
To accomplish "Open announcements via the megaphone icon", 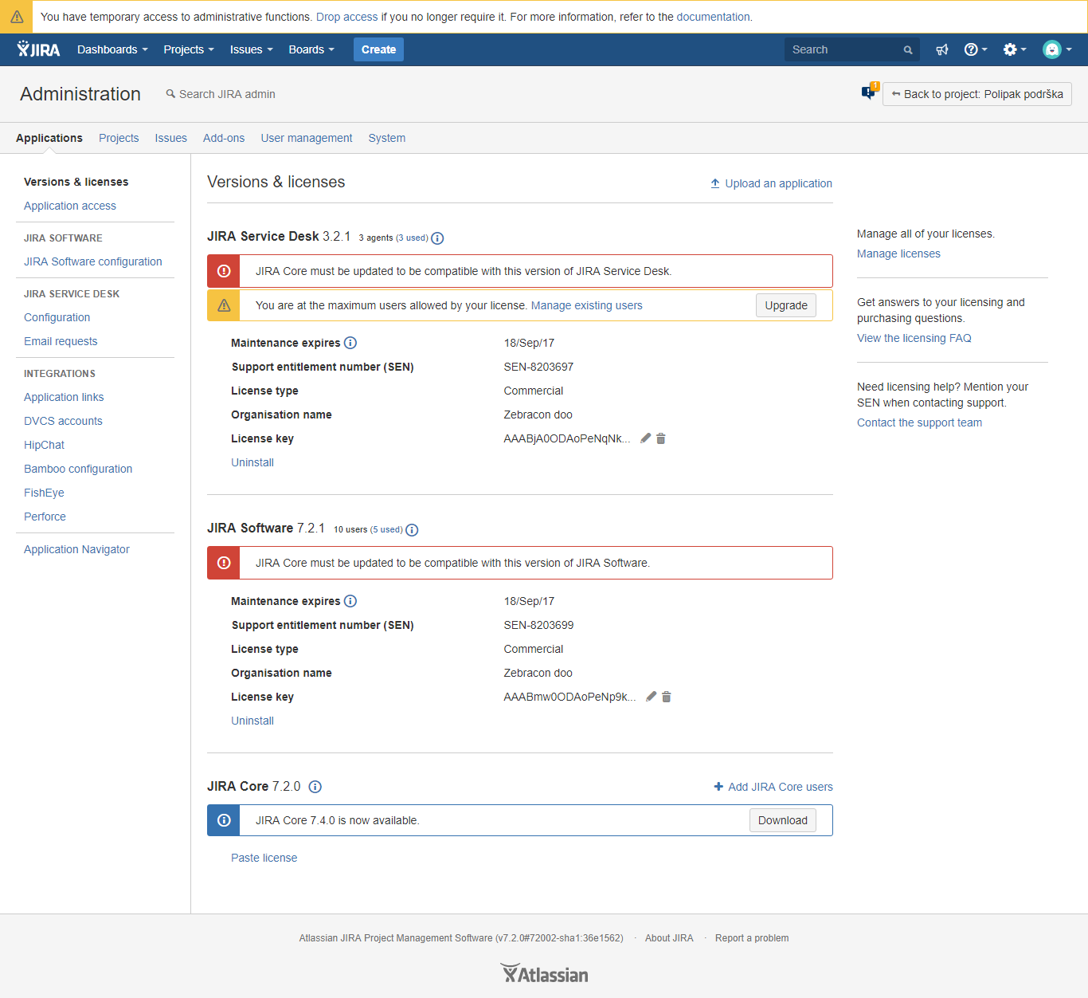I will click(942, 49).
